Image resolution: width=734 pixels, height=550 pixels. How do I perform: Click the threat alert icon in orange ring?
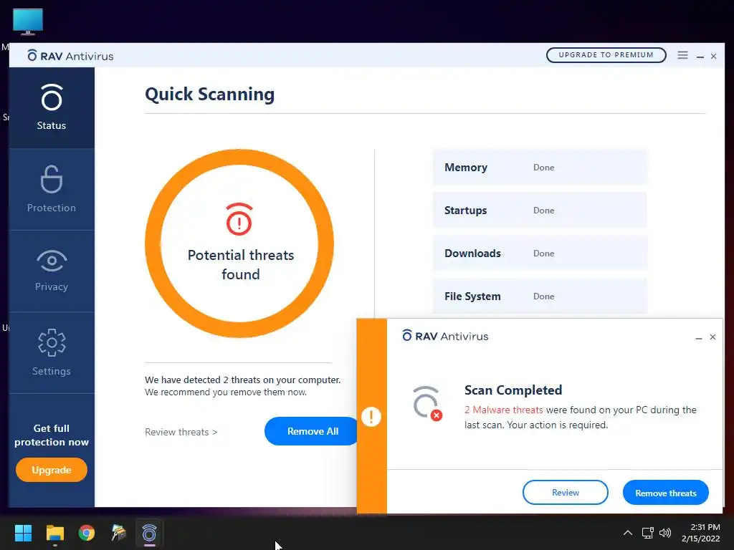pyautogui.click(x=239, y=219)
